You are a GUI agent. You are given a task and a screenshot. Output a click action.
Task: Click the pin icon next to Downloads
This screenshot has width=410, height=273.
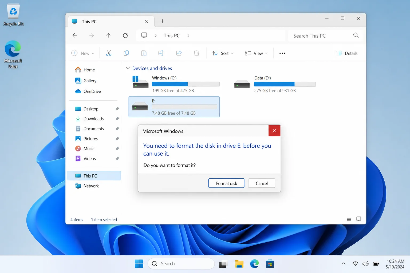coord(117,119)
